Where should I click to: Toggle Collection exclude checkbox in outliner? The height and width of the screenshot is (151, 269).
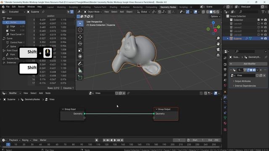tap(258, 20)
